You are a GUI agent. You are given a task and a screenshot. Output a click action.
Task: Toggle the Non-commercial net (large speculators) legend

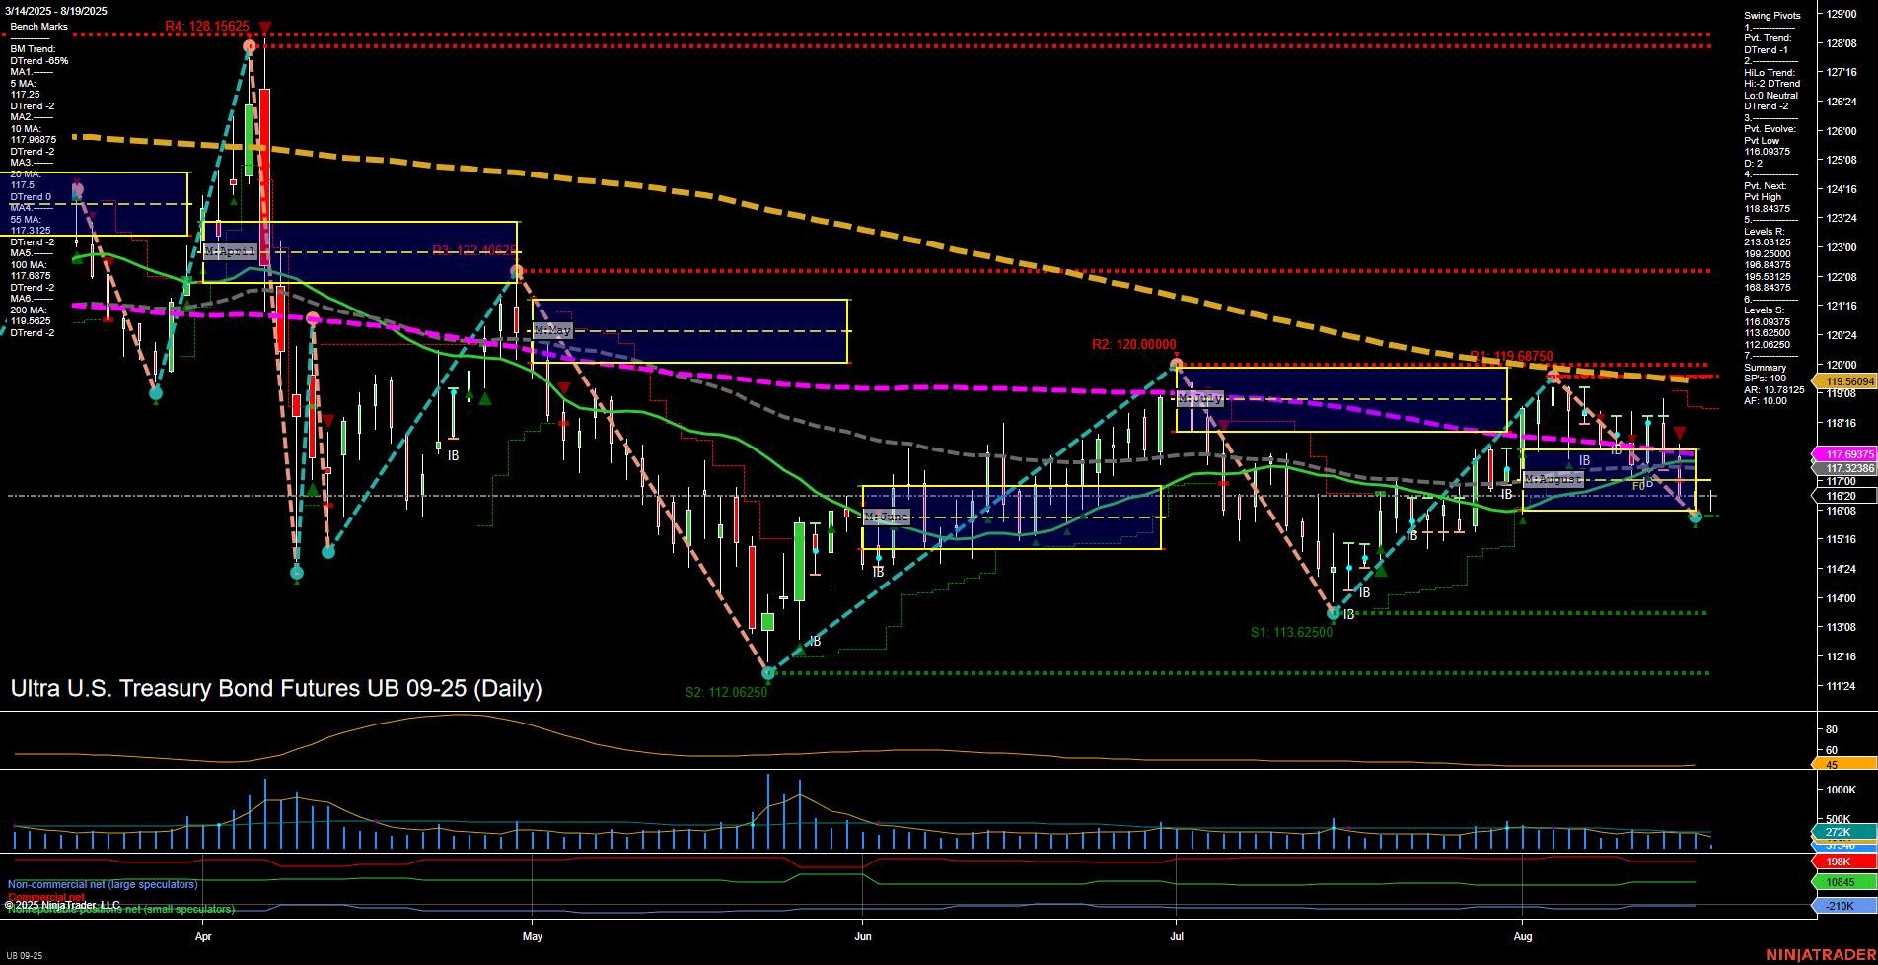tap(101, 884)
